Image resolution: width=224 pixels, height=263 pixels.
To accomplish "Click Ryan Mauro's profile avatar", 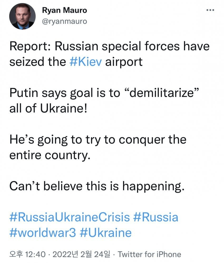I will pos(22,17).
